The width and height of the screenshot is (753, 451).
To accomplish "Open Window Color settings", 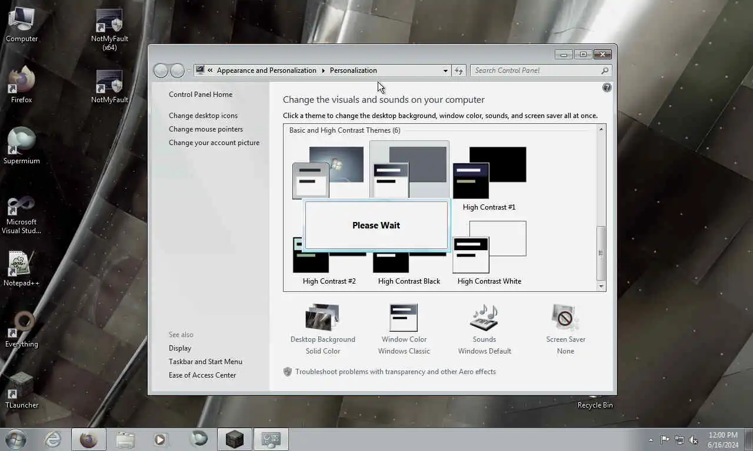I will coord(404,329).
